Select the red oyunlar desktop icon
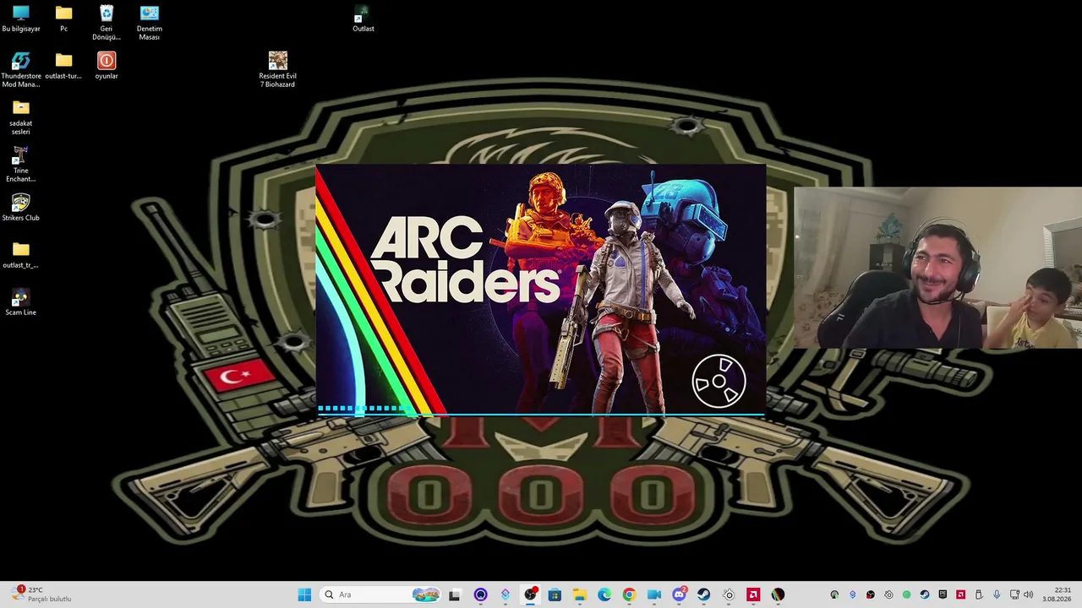Image resolution: width=1082 pixels, height=608 pixels. pyautogui.click(x=107, y=66)
